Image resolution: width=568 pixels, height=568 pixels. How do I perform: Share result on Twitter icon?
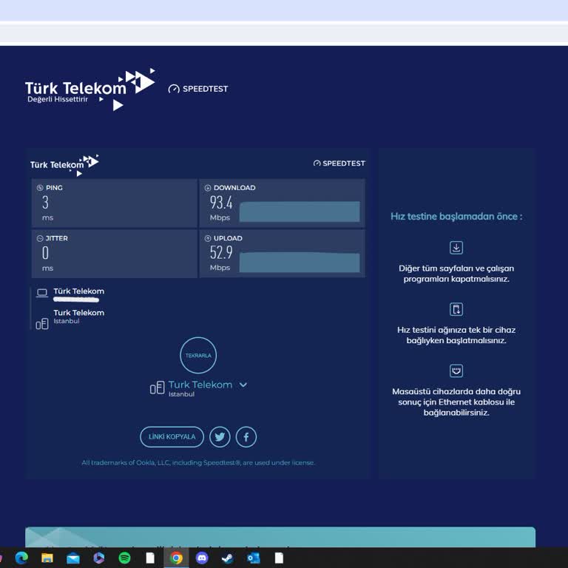(x=220, y=437)
